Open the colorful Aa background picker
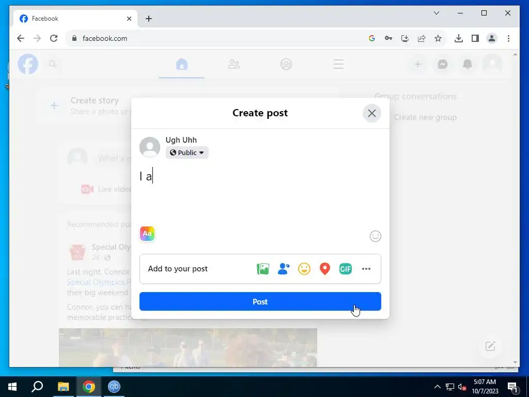The height and width of the screenshot is (397, 529). pyautogui.click(x=147, y=234)
